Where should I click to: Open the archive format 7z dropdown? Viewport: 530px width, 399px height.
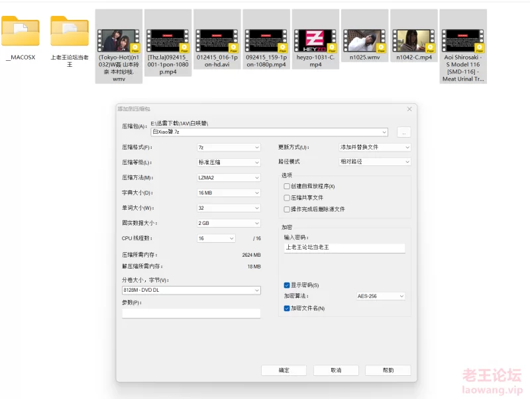[x=229, y=148]
